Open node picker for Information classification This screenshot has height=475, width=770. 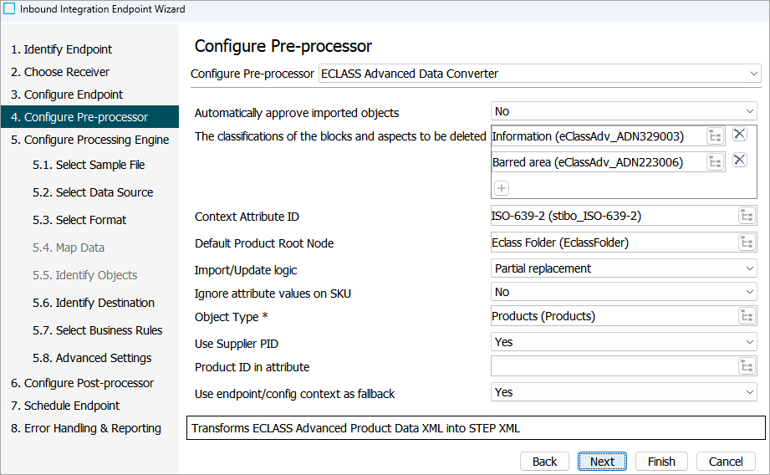click(x=715, y=136)
